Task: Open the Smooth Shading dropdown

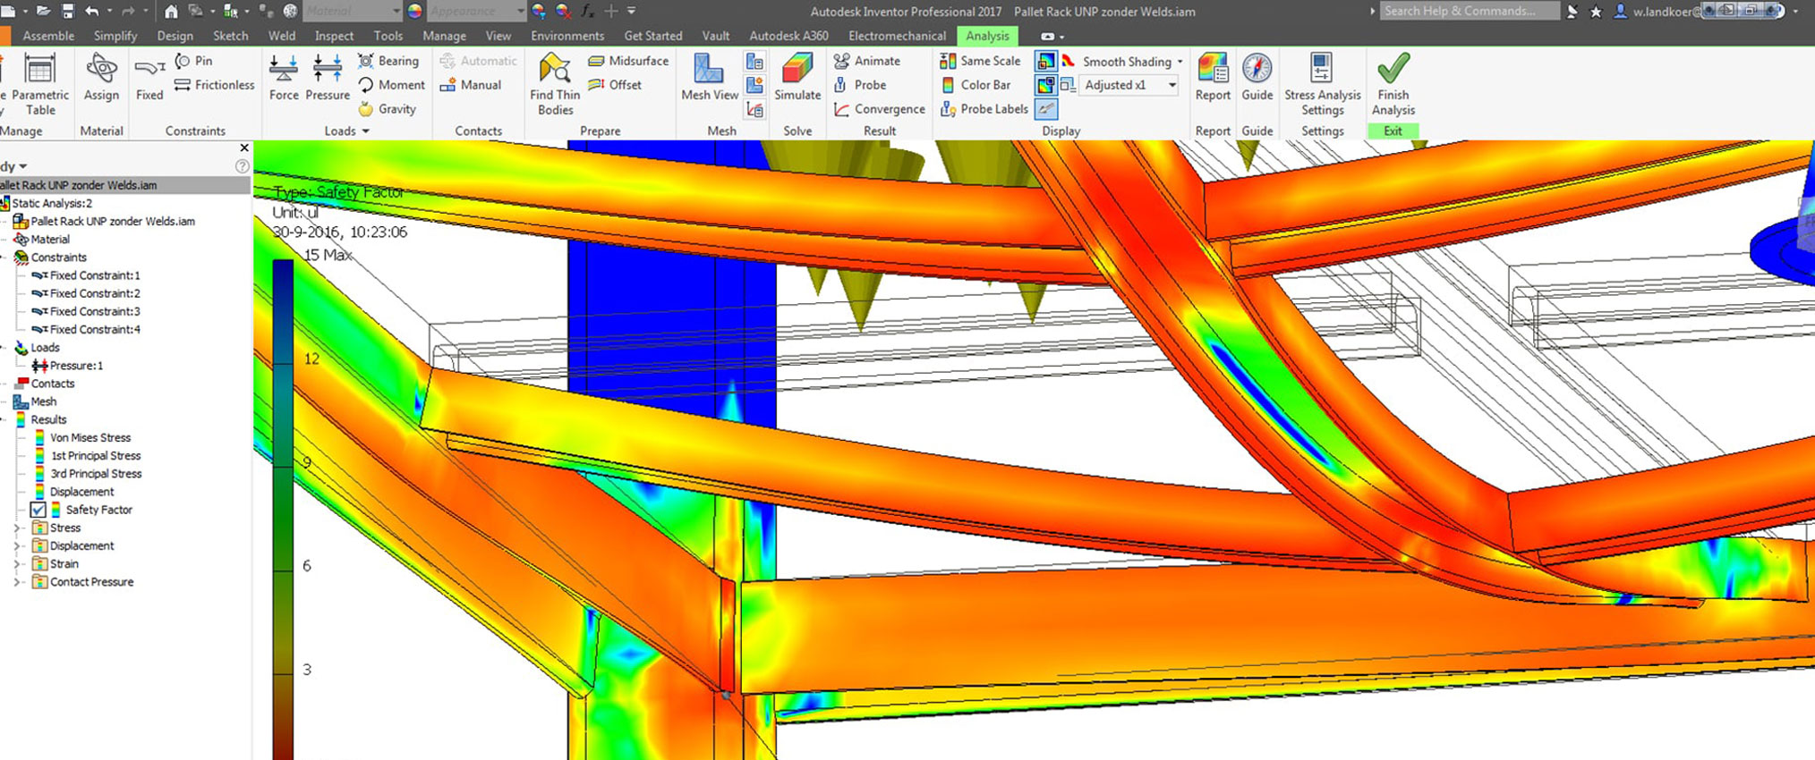Action: tap(1179, 62)
